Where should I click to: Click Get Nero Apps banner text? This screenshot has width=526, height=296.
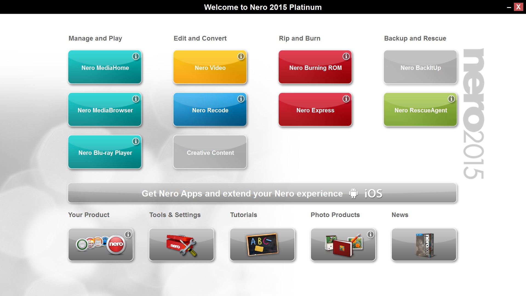[242, 193]
